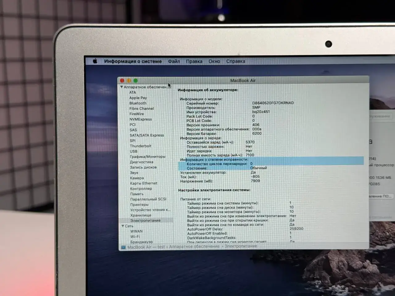Select WWAN in the sidebar

click(136, 231)
